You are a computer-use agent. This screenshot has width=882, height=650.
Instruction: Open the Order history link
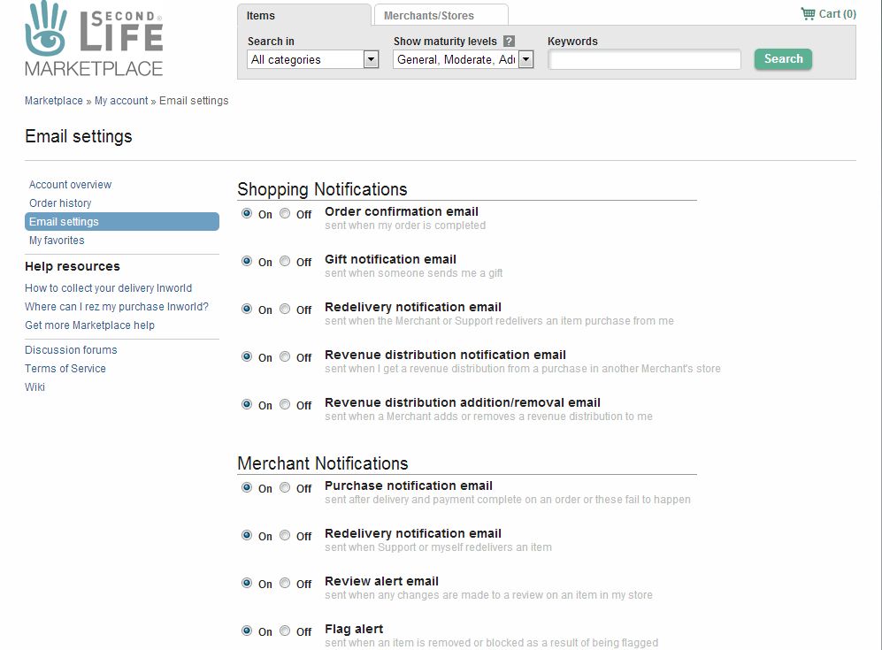[60, 203]
